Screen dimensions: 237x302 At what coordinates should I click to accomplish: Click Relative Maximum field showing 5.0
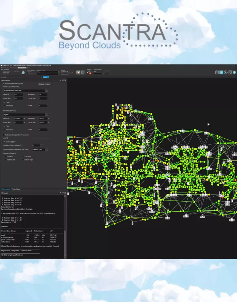[43, 95]
